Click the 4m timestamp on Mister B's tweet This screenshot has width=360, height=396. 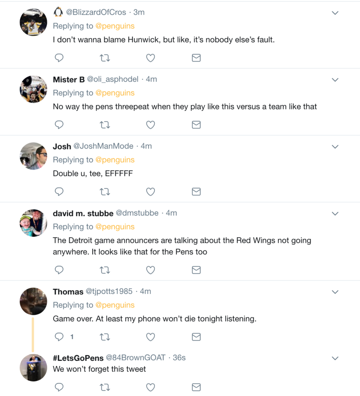(151, 79)
